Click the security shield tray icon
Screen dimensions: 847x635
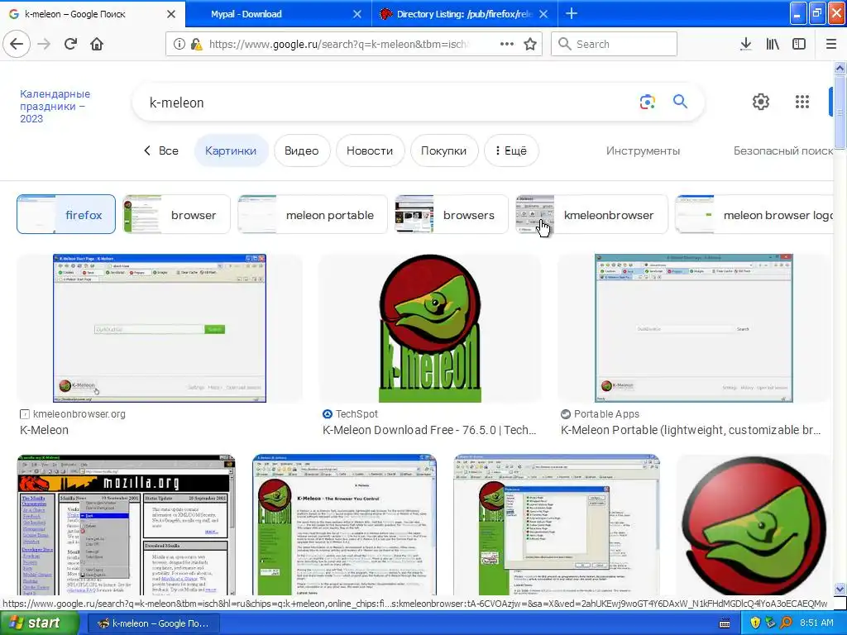(x=754, y=623)
